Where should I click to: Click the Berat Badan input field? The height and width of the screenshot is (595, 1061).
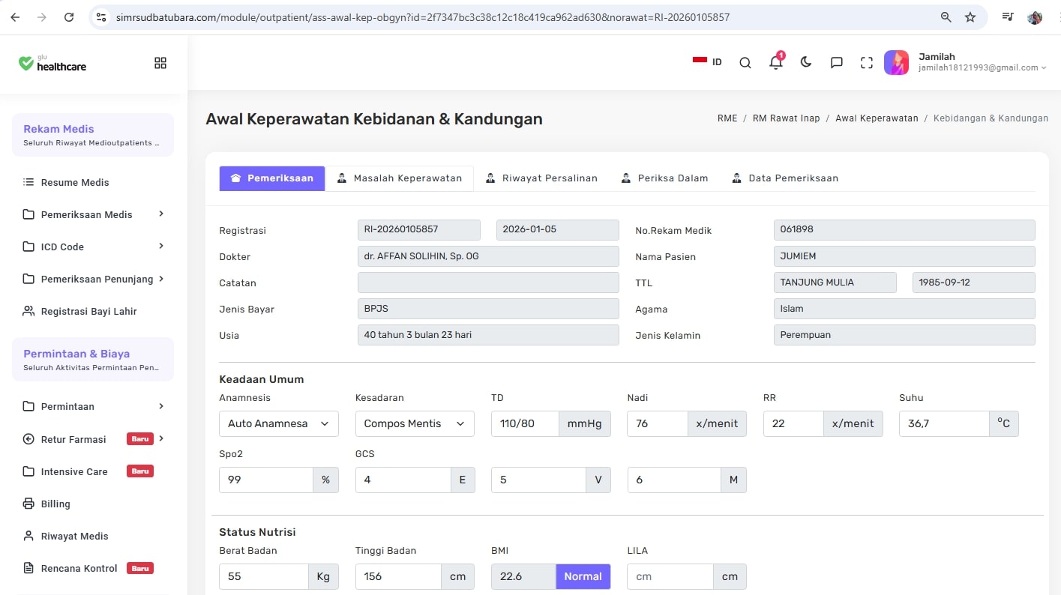(x=264, y=576)
